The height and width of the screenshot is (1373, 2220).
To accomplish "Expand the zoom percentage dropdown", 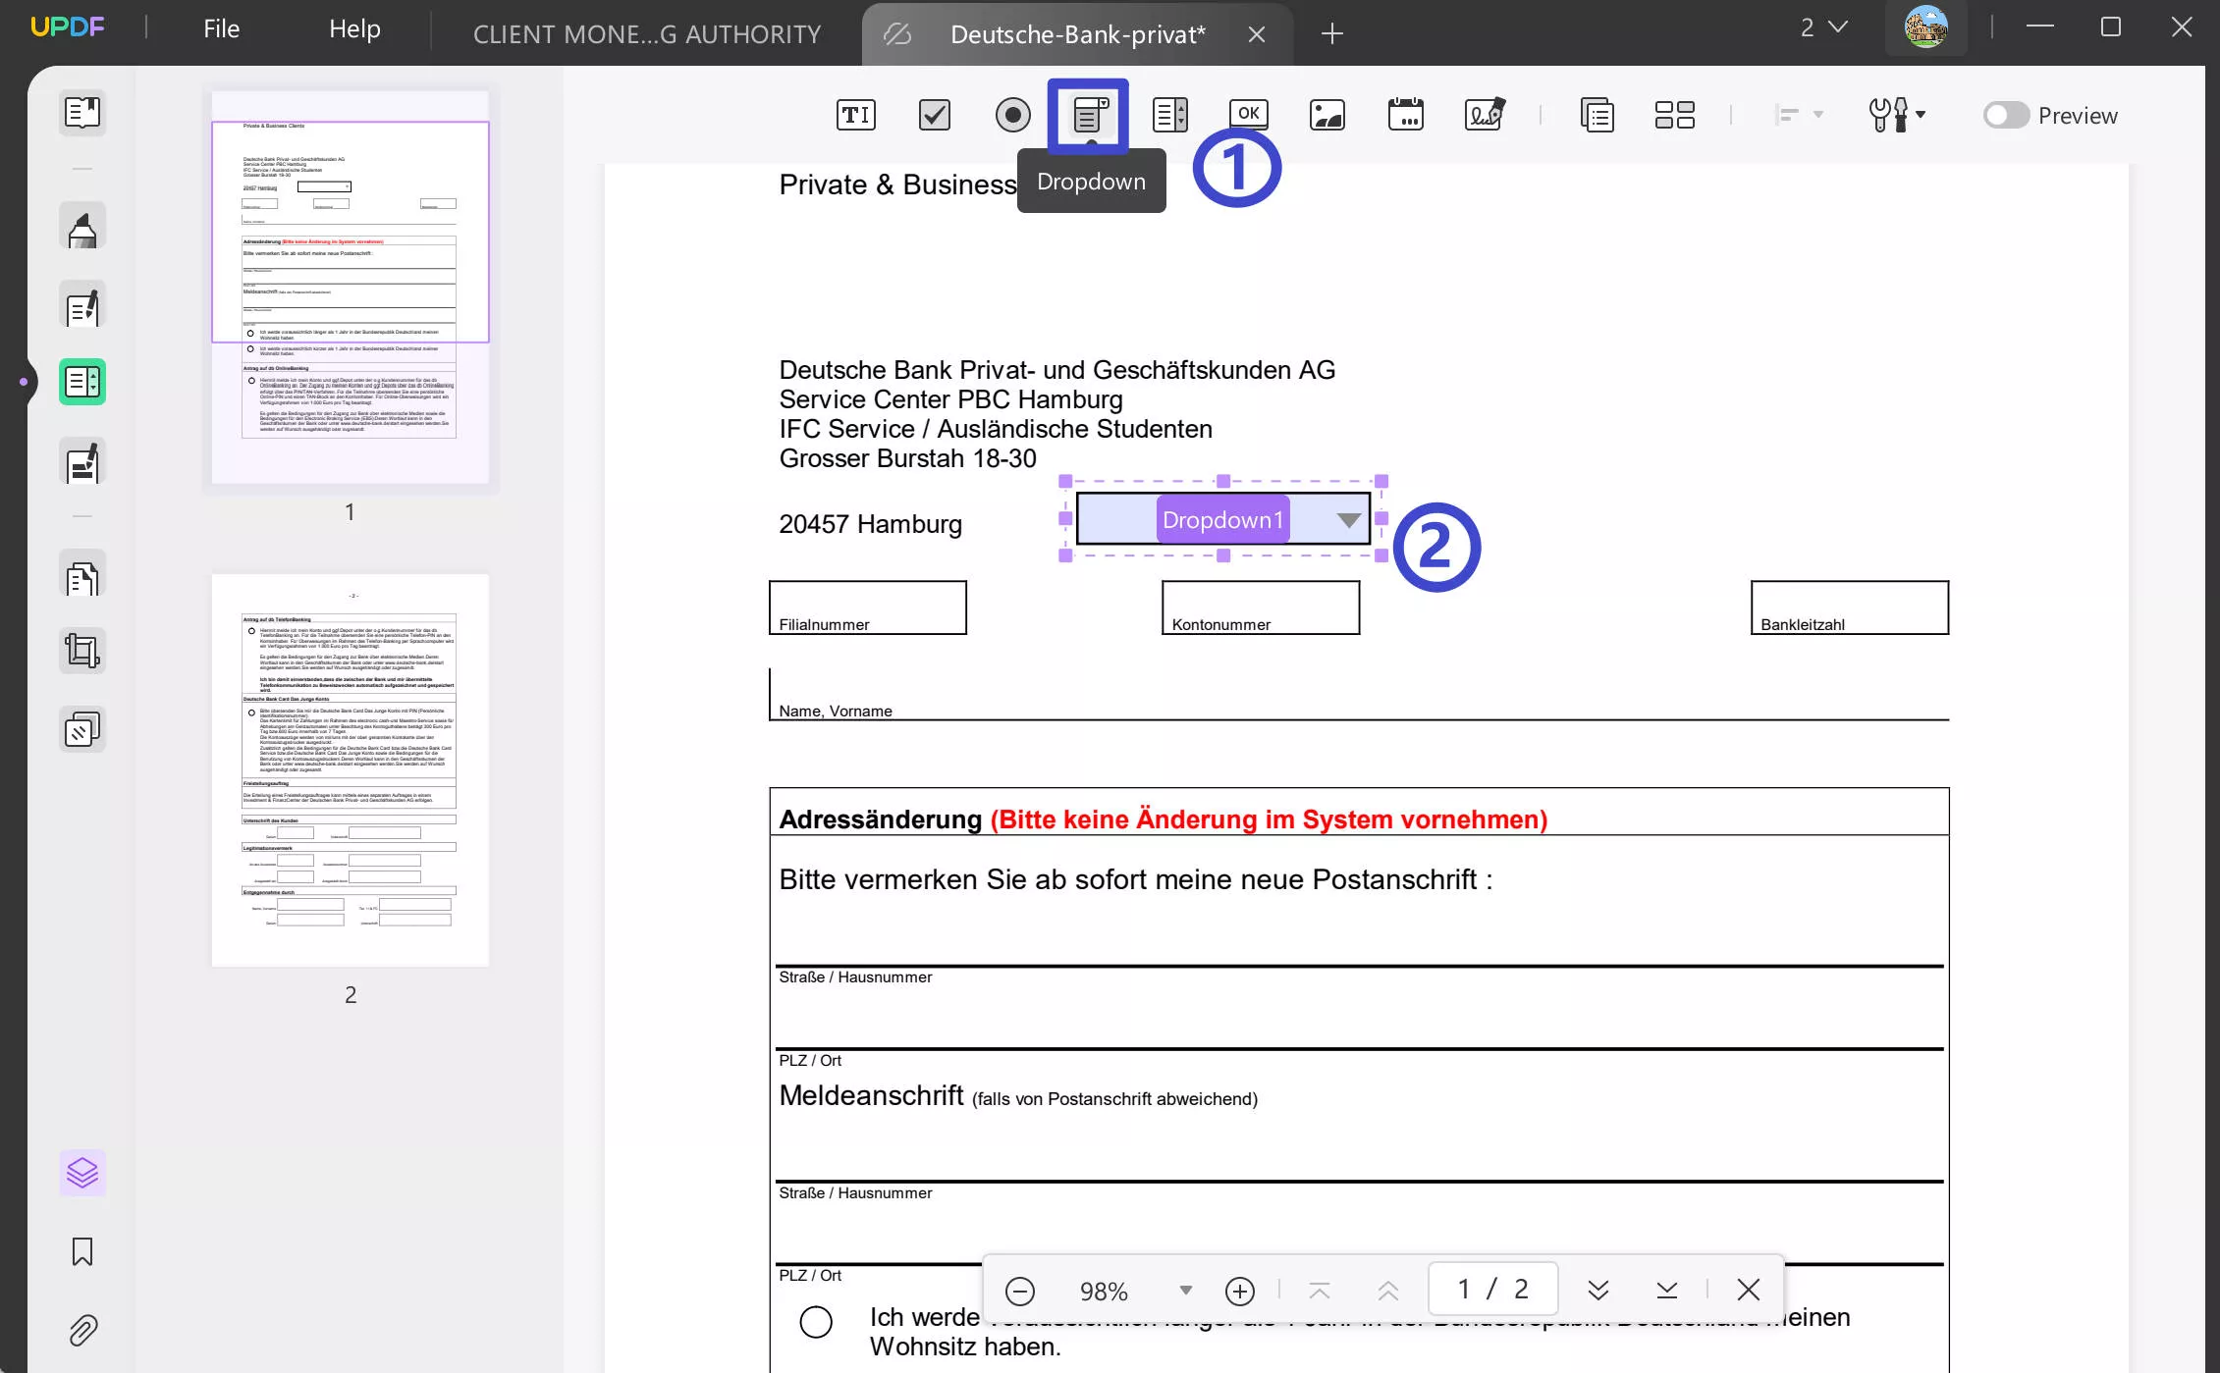I will 1185,1291.
